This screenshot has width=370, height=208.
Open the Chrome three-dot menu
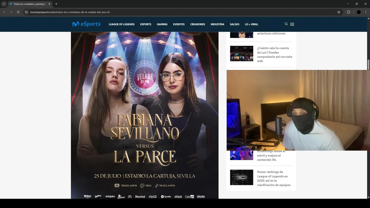click(x=366, y=12)
